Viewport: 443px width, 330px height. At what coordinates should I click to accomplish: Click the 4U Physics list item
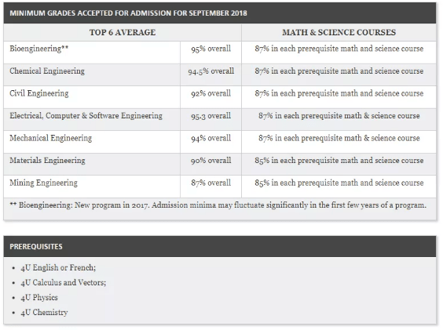tap(39, 298)
